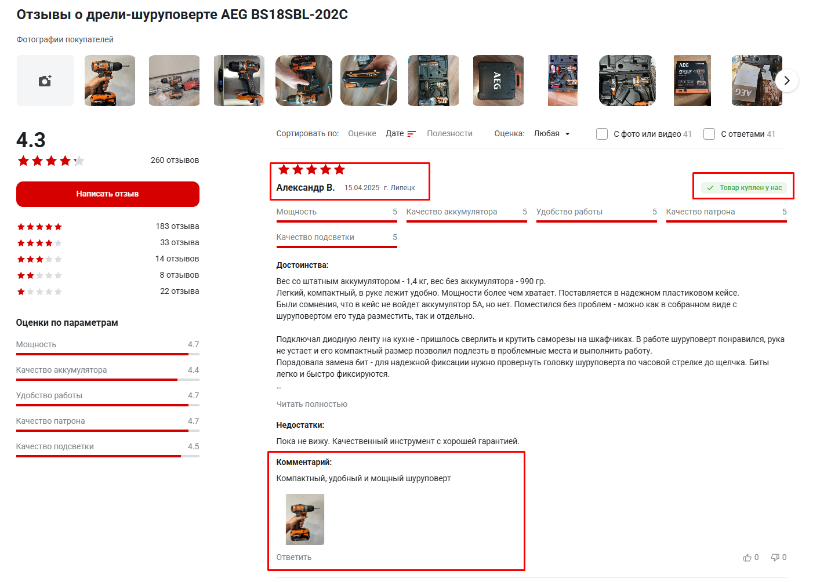This screenshot has width=831, height=582.
Task: Click the sort direction icon beside Дате
Action: (x=412, y=134)
